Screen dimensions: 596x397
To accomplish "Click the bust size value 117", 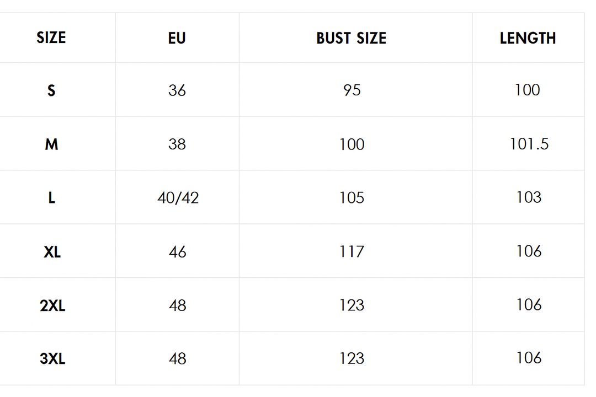I will tap(352, 252).
